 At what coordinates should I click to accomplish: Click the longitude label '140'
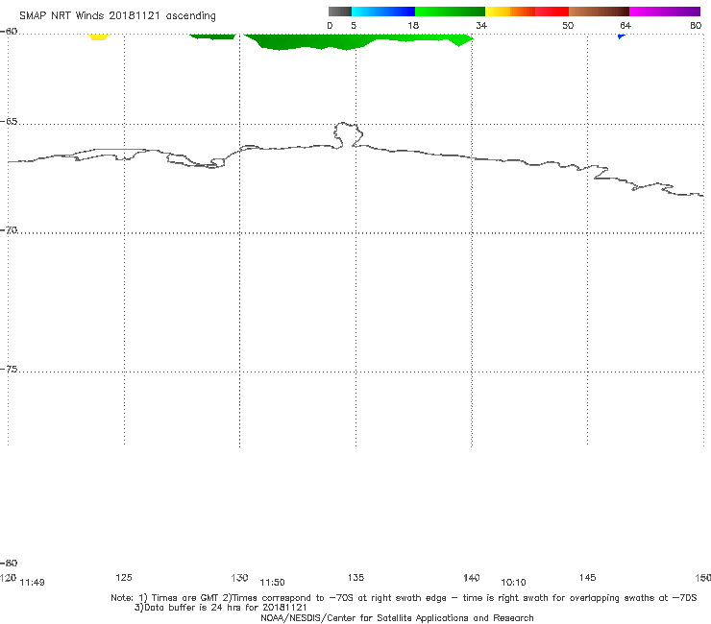(472, 577)
